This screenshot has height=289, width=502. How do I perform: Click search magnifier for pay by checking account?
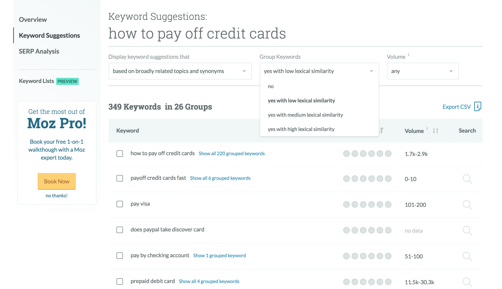(467, 256)
